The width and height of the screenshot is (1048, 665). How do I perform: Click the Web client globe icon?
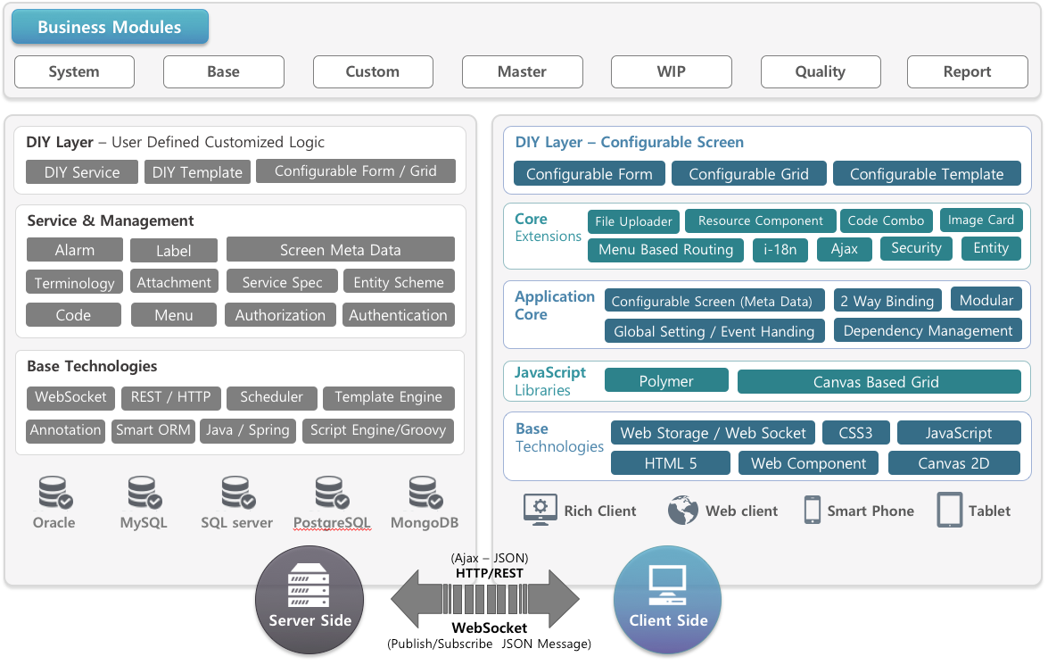click(683, 511)
